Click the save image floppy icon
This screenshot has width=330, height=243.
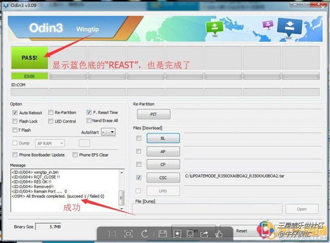tap(161, 233)
